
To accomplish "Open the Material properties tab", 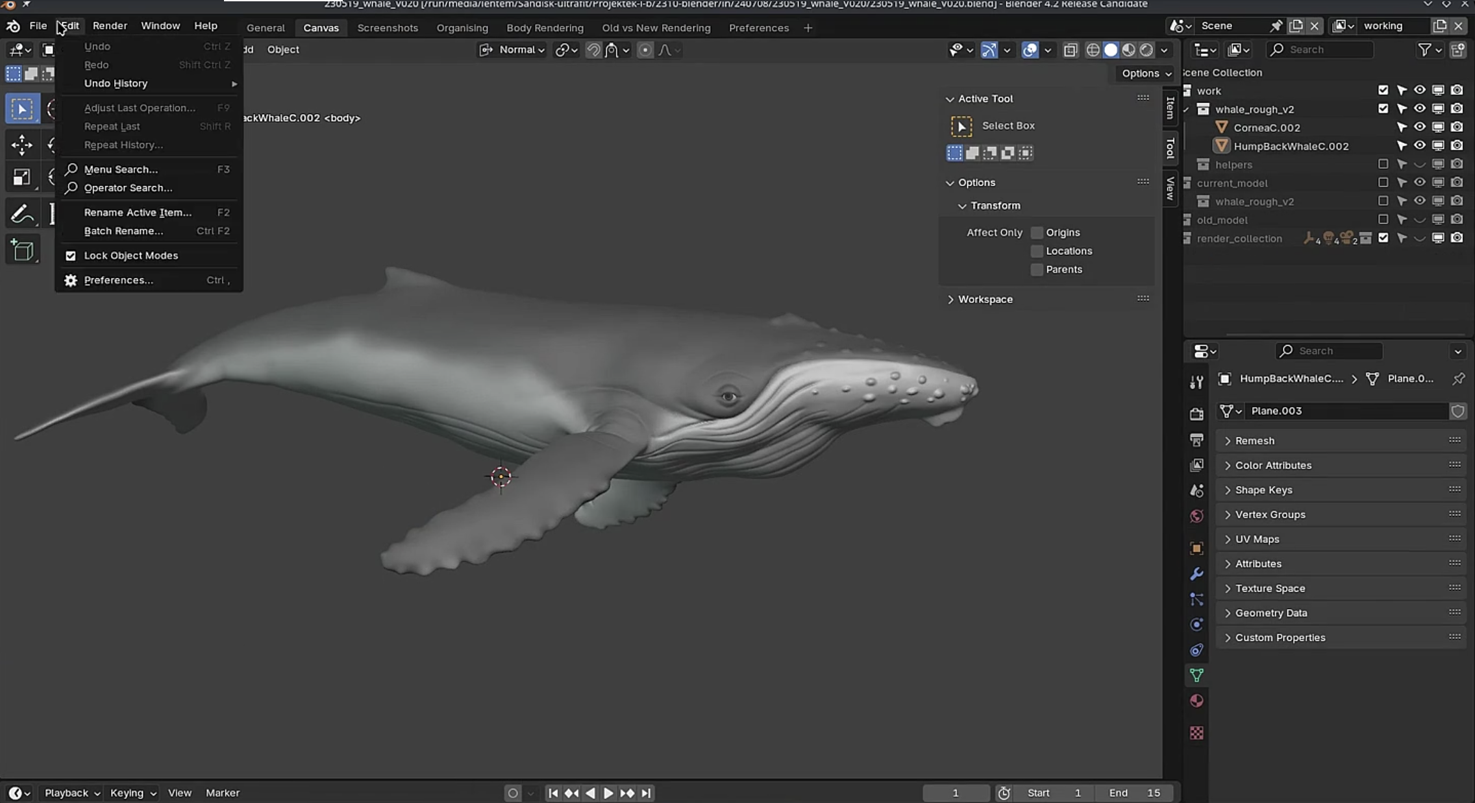I will point(1196,701).
